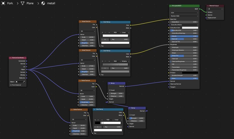234x139 pixels.
Task: Click the Clearcoat Normal input socket
Action: click(169, 84)
